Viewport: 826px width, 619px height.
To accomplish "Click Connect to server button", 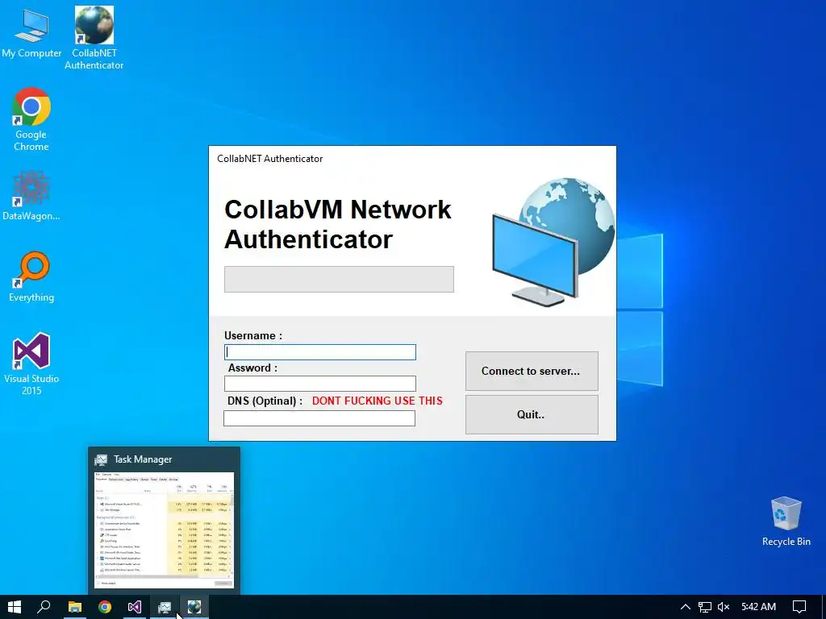I will (532, 371).
